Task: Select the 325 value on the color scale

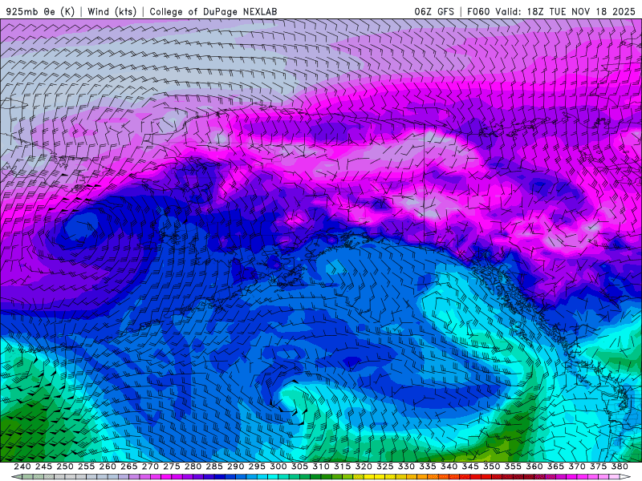Action: click(385, 467)
